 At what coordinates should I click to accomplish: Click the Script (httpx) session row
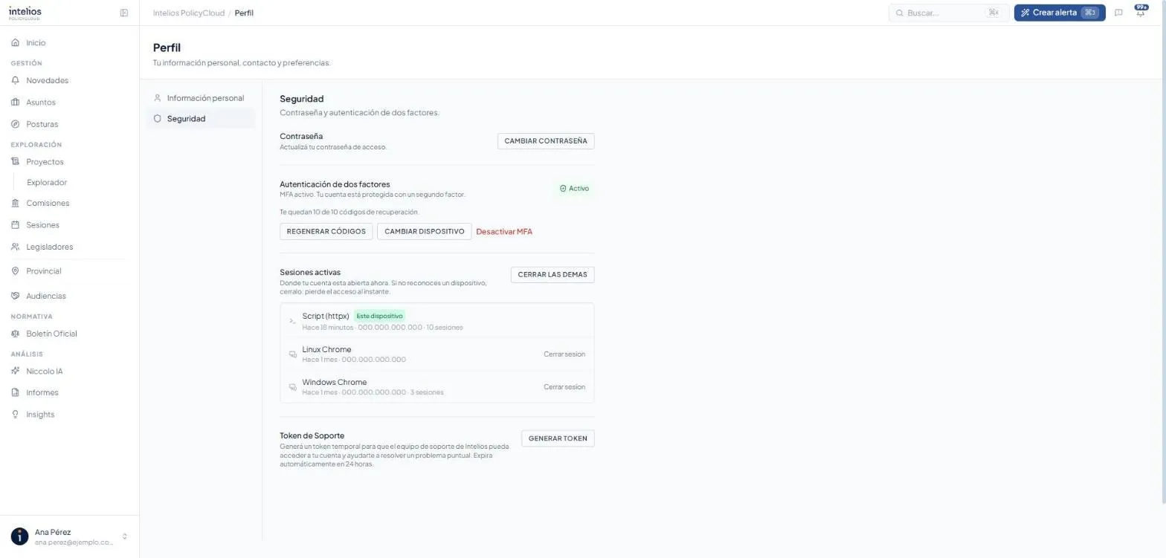click(437, 321)
